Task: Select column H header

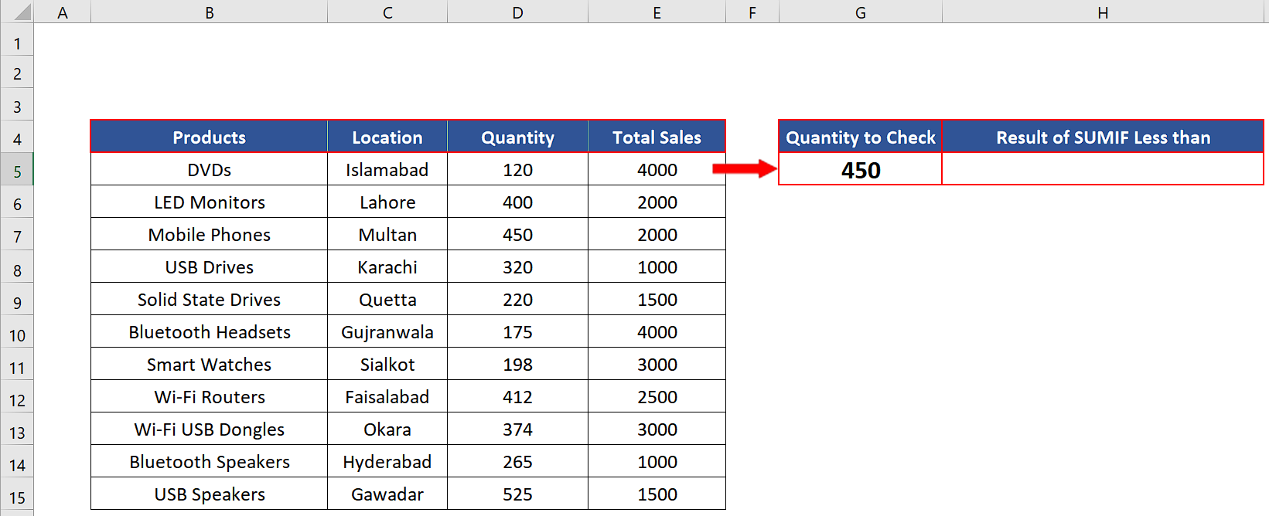Action: 1103,12
